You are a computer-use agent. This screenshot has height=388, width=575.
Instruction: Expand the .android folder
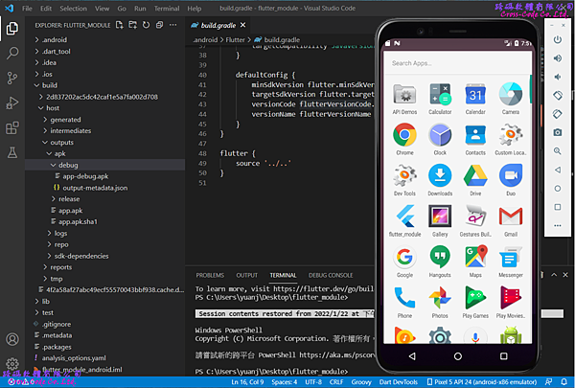pos(53,39)
